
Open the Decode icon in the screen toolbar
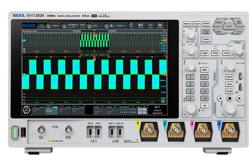tap(141, 26)
